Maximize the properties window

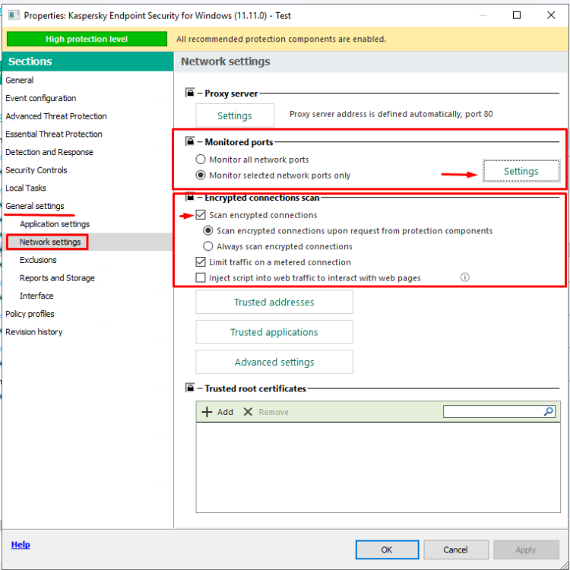(x=517, y=15)
